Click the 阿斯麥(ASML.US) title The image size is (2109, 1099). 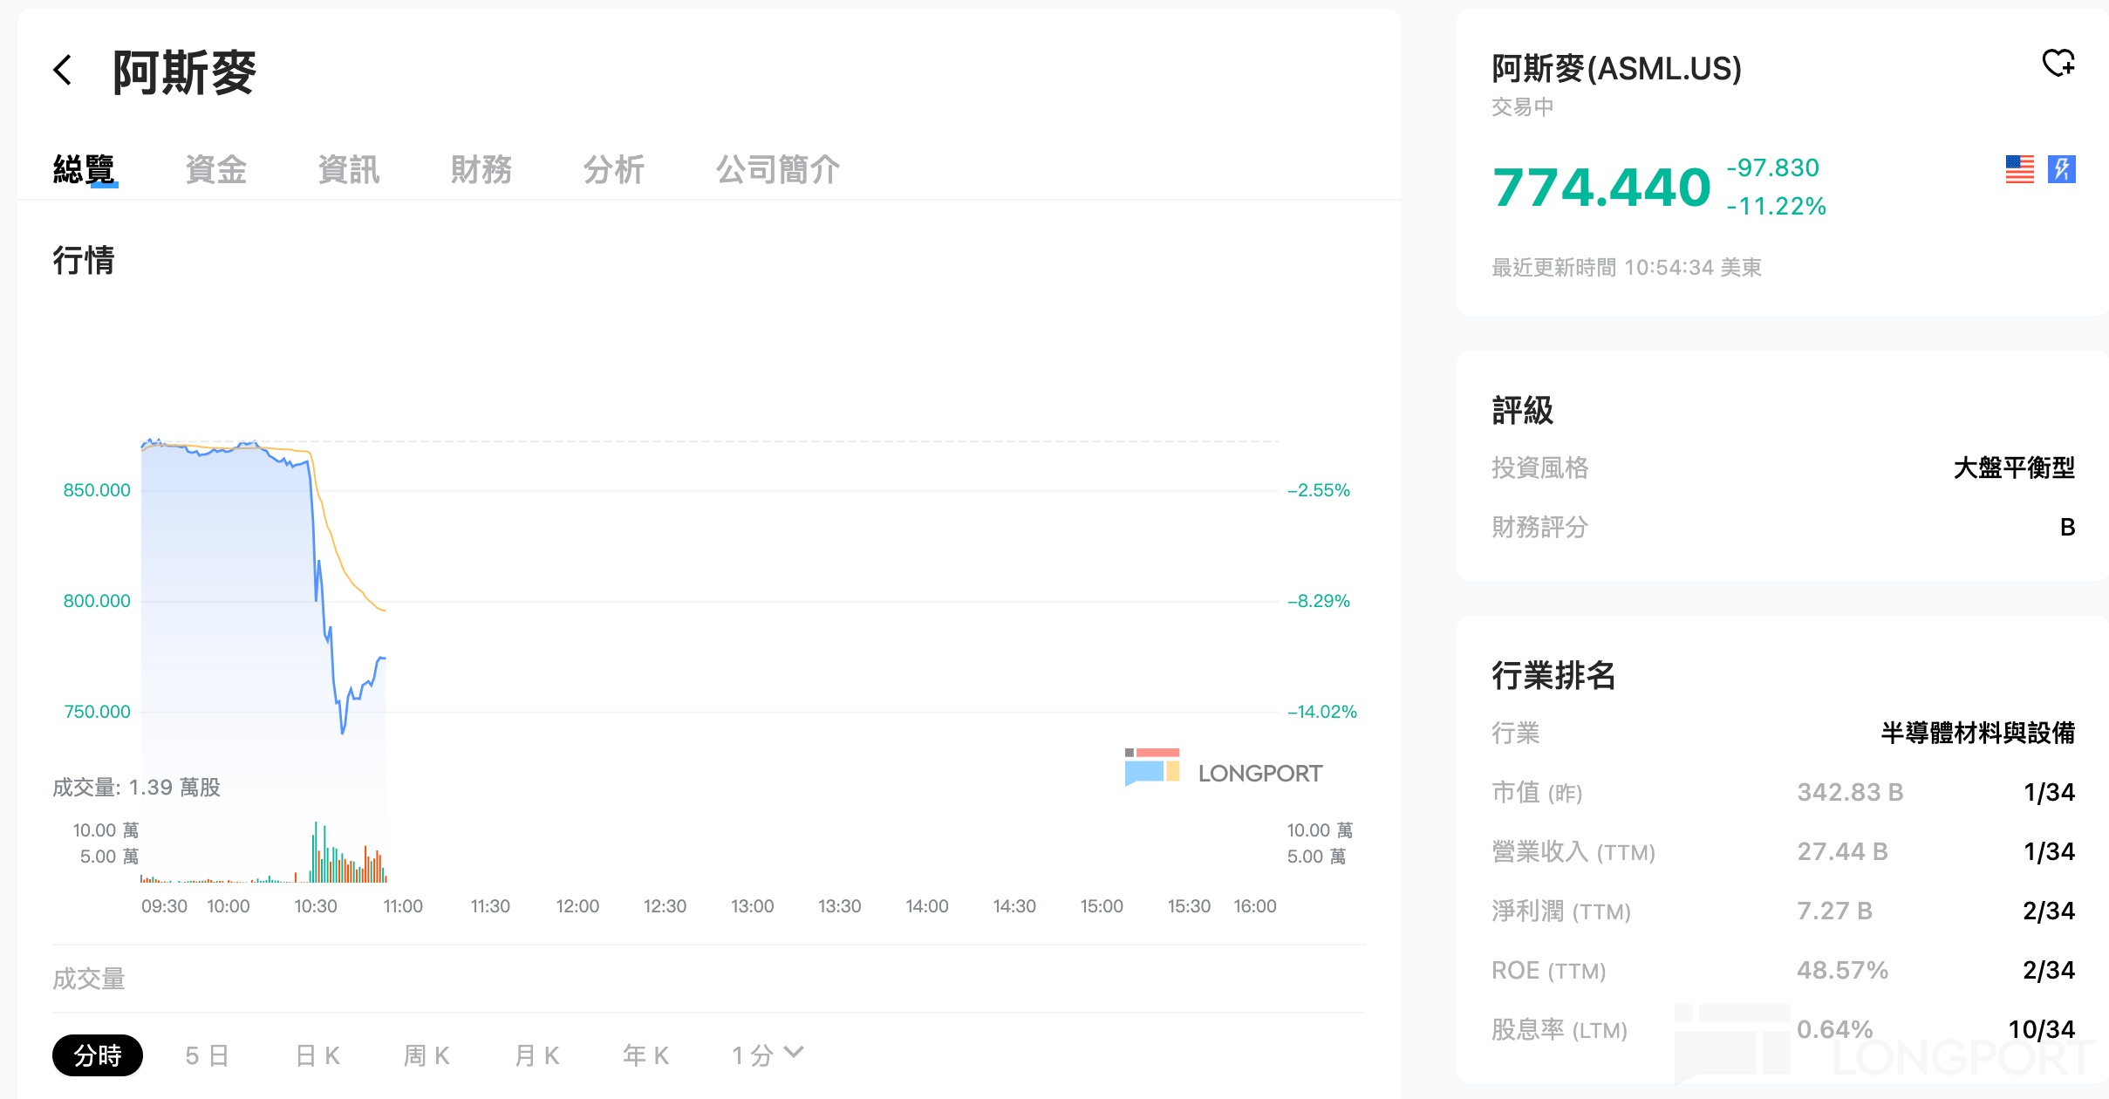point(1616,68)
